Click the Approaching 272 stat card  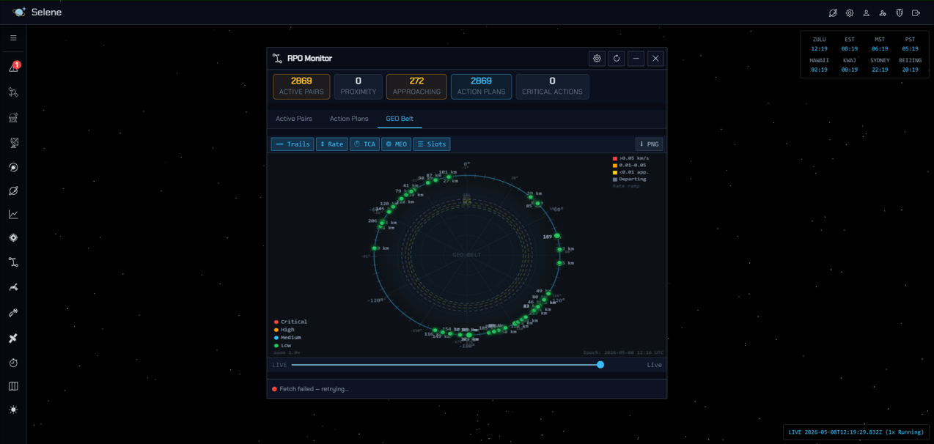[416, 86]
